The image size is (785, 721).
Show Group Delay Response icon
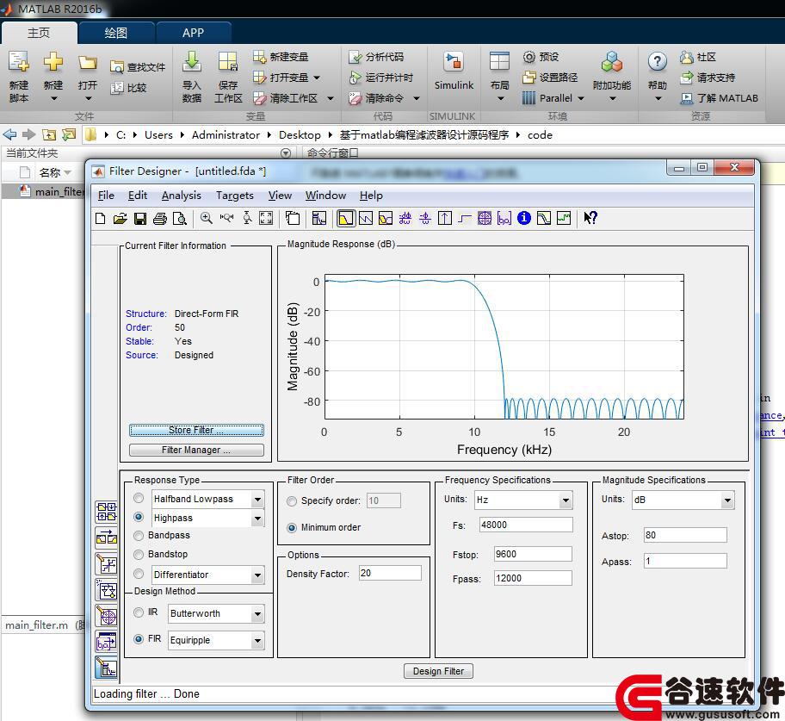(x=405, y=218)
